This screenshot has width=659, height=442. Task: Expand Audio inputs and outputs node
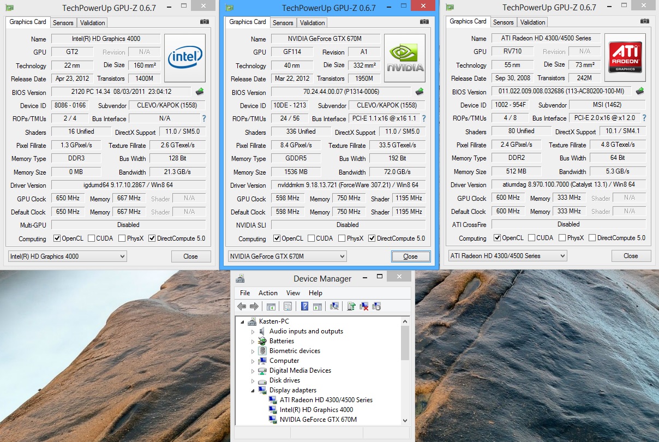253,332
